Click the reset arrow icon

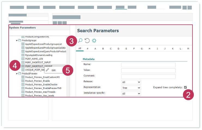point(87,41)
